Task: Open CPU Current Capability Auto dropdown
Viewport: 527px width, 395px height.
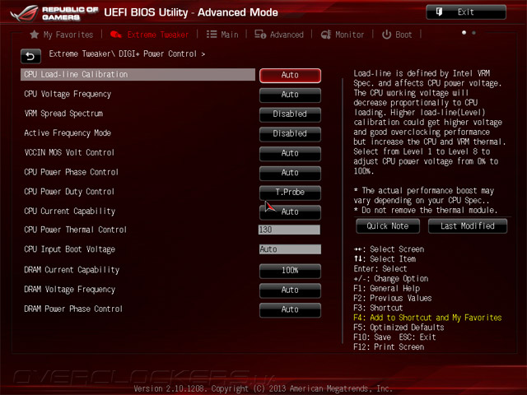Action: click(290, 211)
